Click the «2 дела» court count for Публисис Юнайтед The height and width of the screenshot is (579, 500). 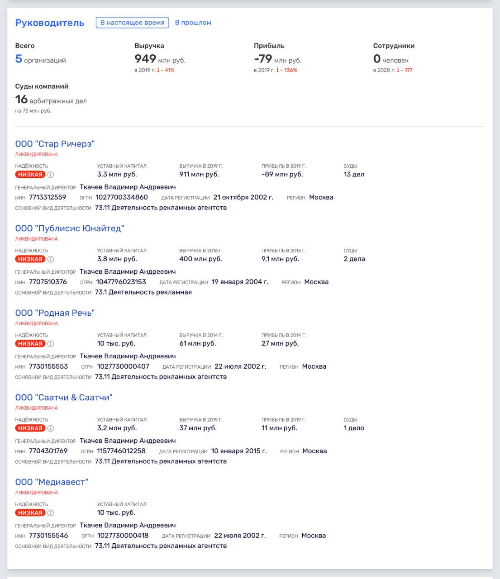(x=354, y=259)
